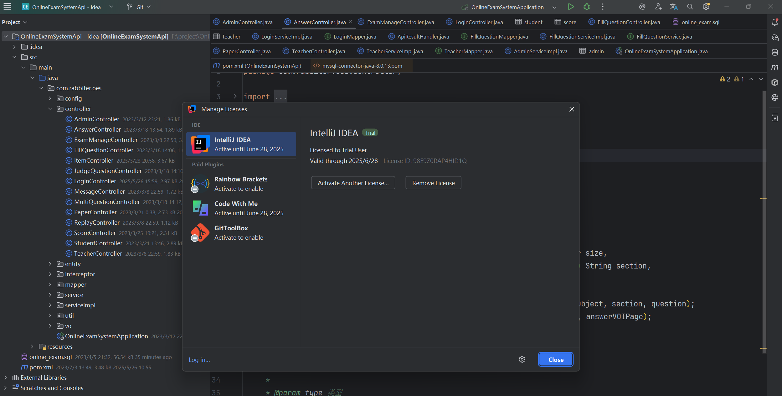
Task: Open the bottom icon in the right sidebar
Action: [x=775, y=118]
